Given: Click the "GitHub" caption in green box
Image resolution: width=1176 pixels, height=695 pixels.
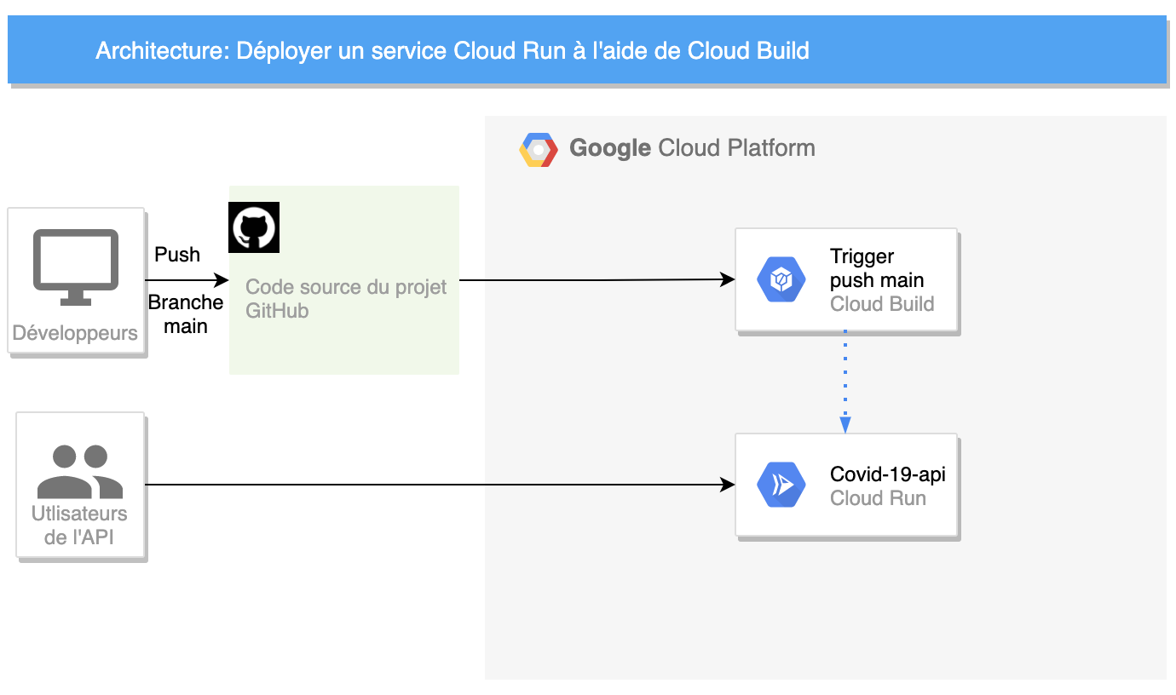Looking at the screenshot, I should 277,311.
